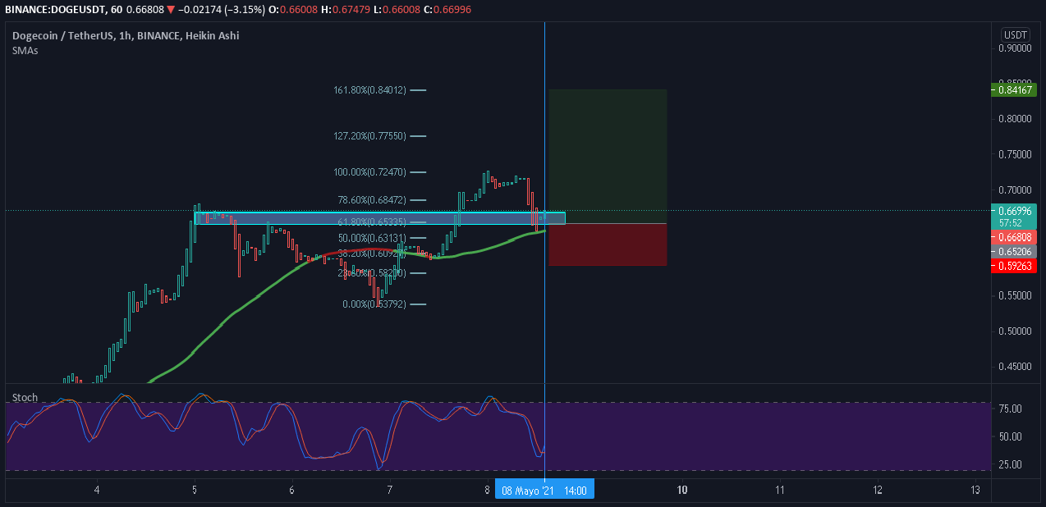Select day 10 on the time axis
Image resolution: width=1046 pixels, height=507 pixels.
682,491
